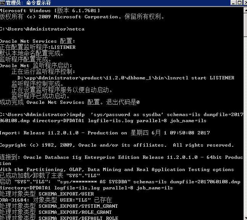Click the '09:50:08 2017' timestamp

tap(190, 133)
